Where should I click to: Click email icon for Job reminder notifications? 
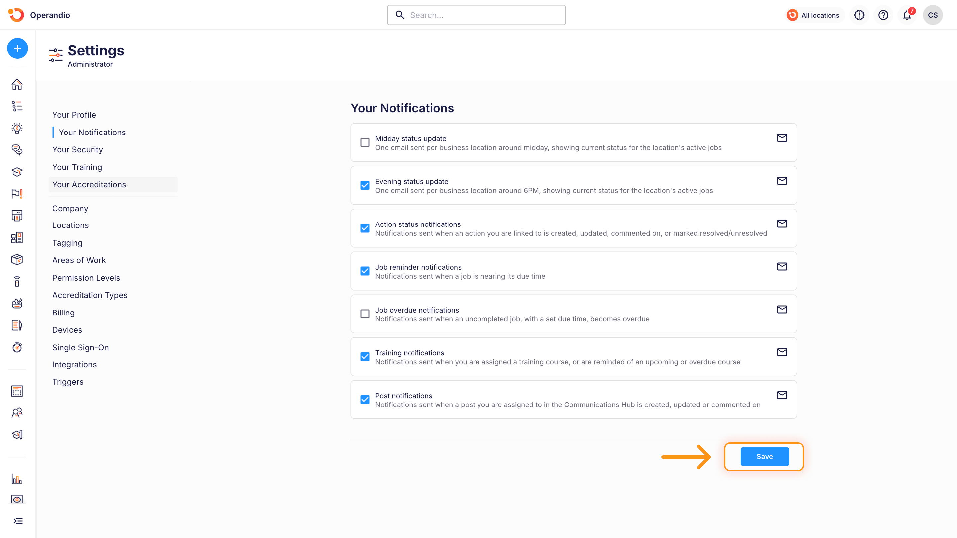tap(782, 267)
